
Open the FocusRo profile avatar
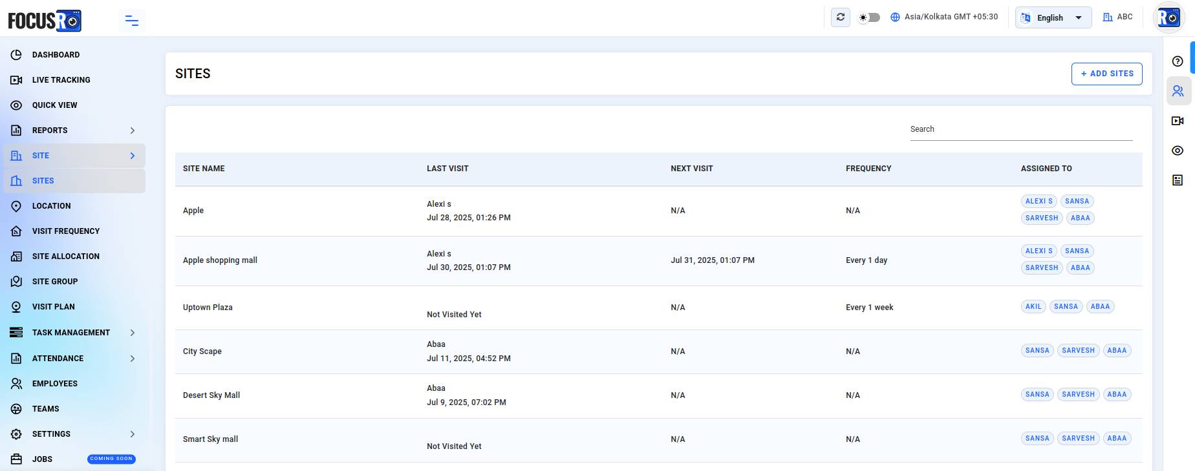click(1168, 17)
